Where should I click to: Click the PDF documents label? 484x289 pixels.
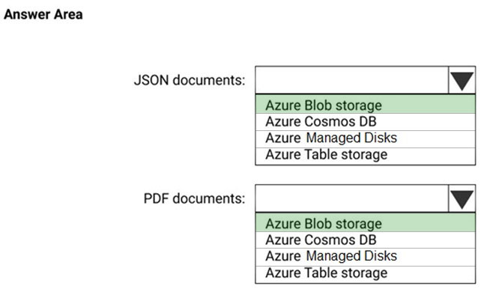tap(194, 198)
